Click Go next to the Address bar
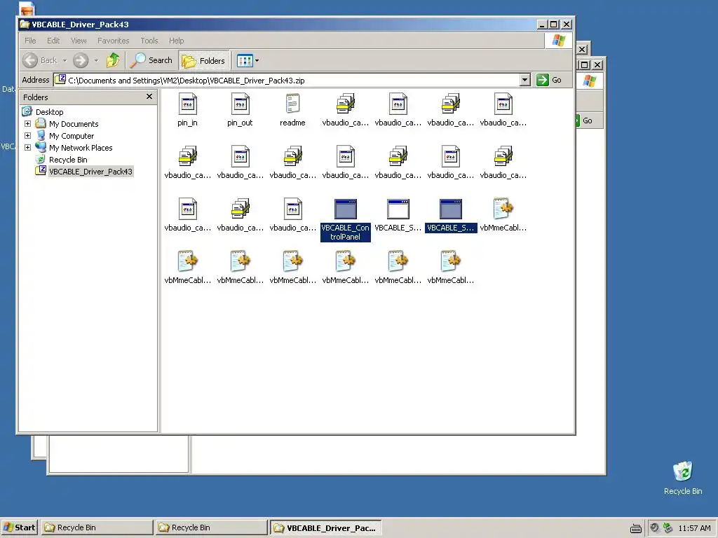The height and width of the screenshot is (538, 718). 550,80
